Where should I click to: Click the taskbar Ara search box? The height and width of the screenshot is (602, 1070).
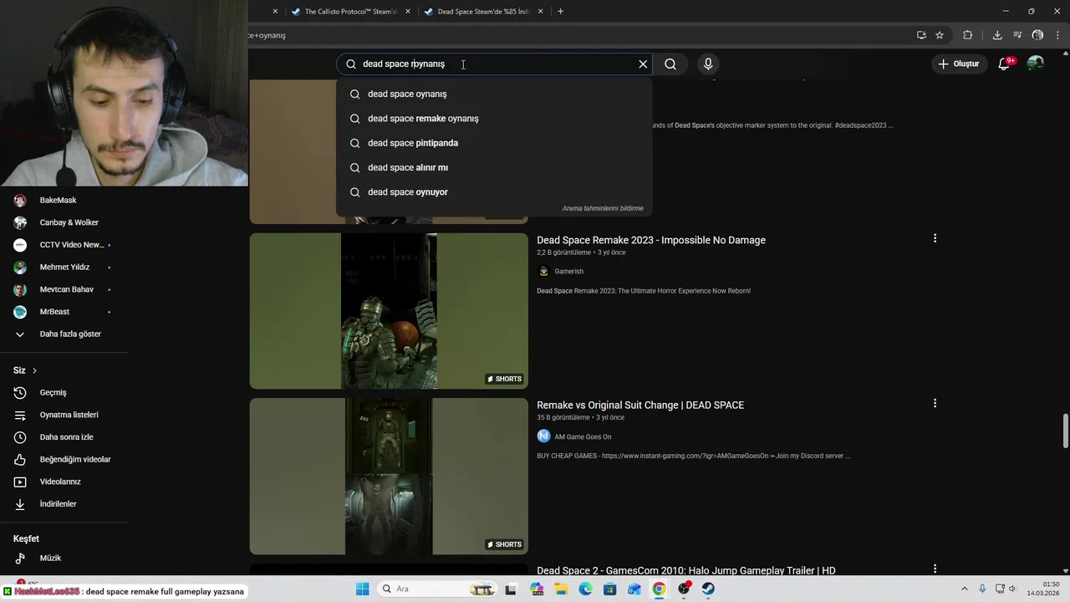coord(436,589)
